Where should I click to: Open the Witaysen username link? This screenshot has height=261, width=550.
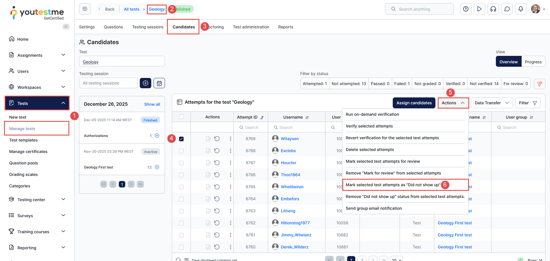pos(290,139)
